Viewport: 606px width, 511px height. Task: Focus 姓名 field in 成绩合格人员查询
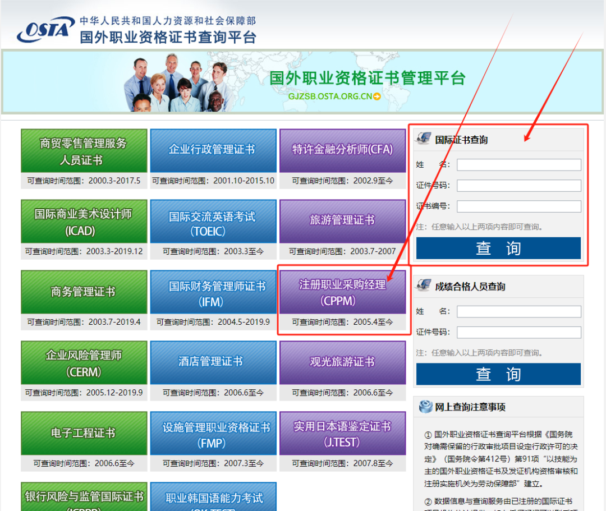coord(518,312)
